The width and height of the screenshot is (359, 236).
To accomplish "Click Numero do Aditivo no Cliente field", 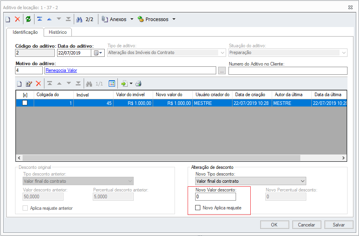I will 288,71.
